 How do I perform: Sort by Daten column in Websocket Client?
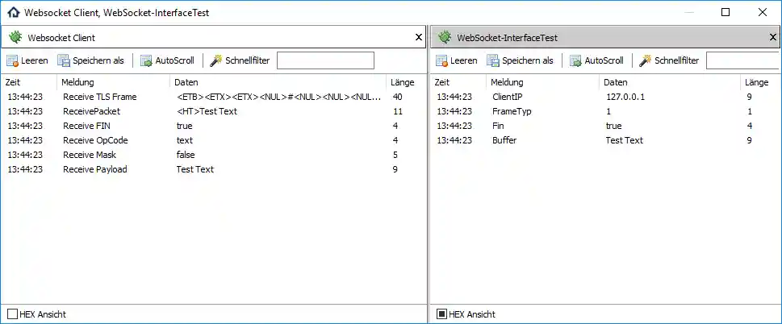coord(278,82)
